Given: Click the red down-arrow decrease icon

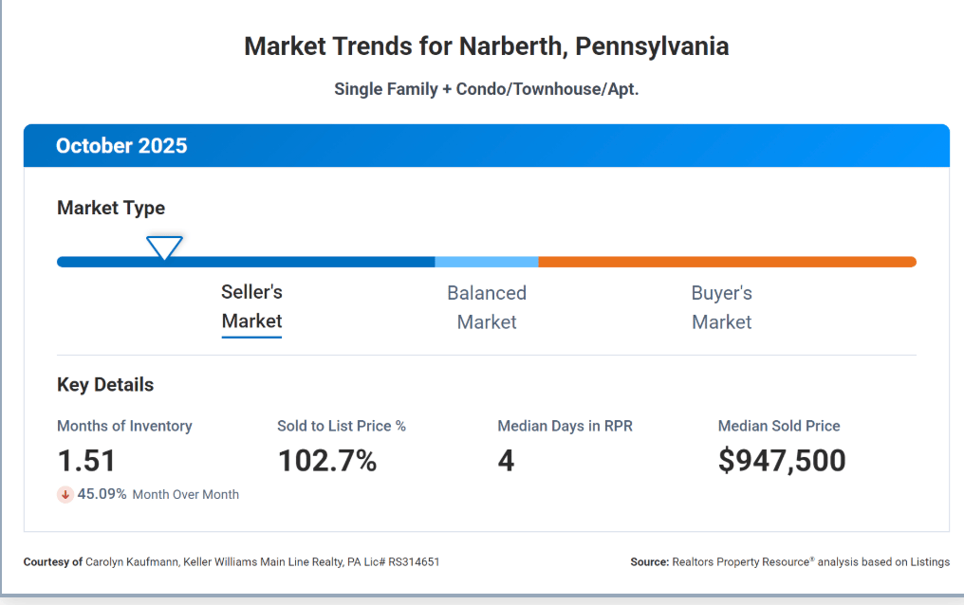Looking at the screenshot, I should click(65, 494).
